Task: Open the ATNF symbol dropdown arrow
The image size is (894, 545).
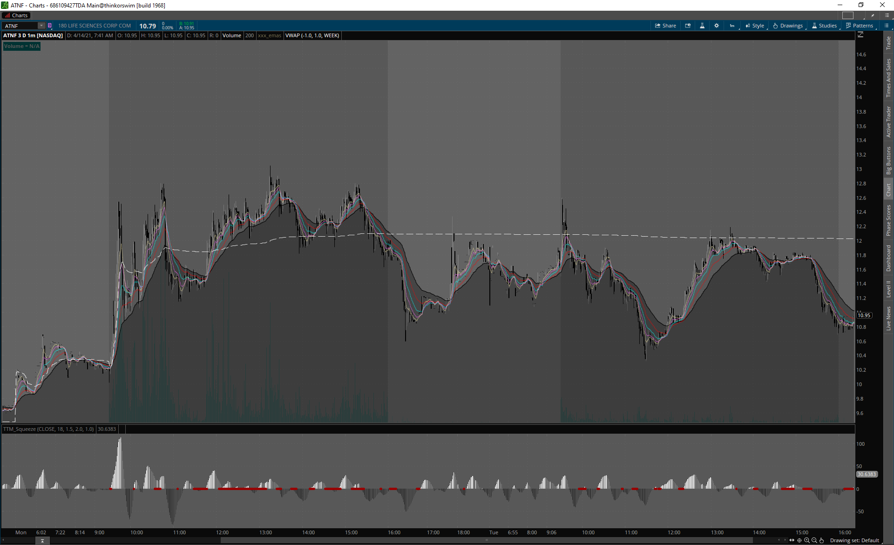Action: point(41,26)
